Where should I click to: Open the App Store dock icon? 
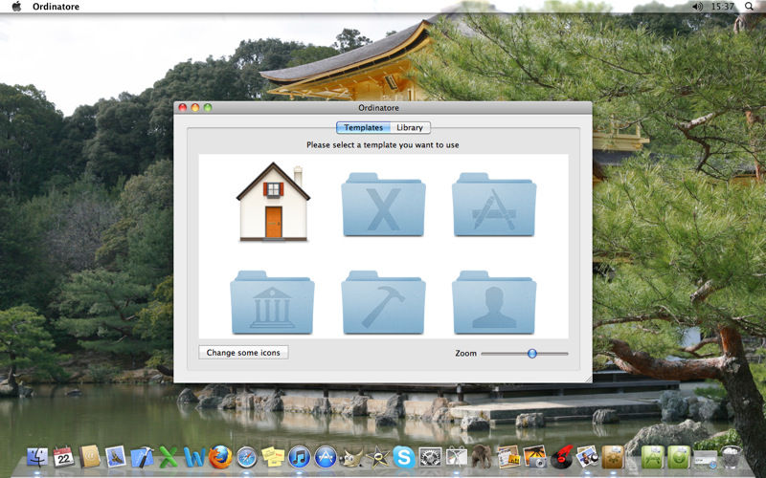[326, 457]
